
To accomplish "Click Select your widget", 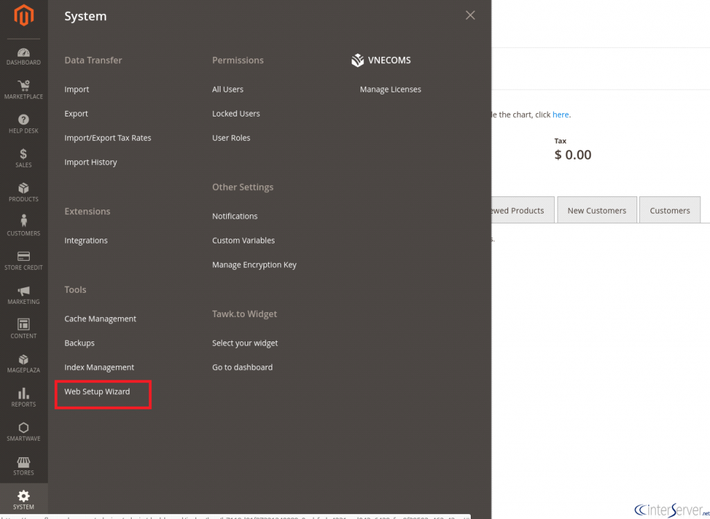I will (245, 343).
